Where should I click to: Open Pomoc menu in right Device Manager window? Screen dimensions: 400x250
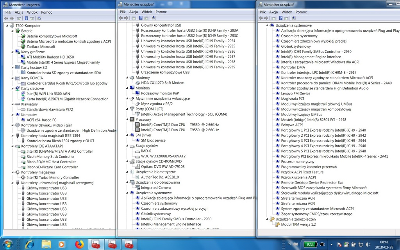301,12
